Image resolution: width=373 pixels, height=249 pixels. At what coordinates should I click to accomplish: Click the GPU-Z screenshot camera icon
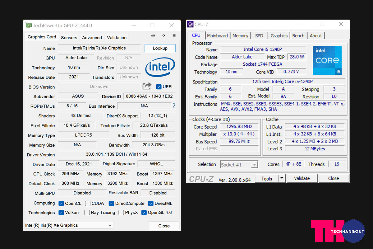coord(153,36)
